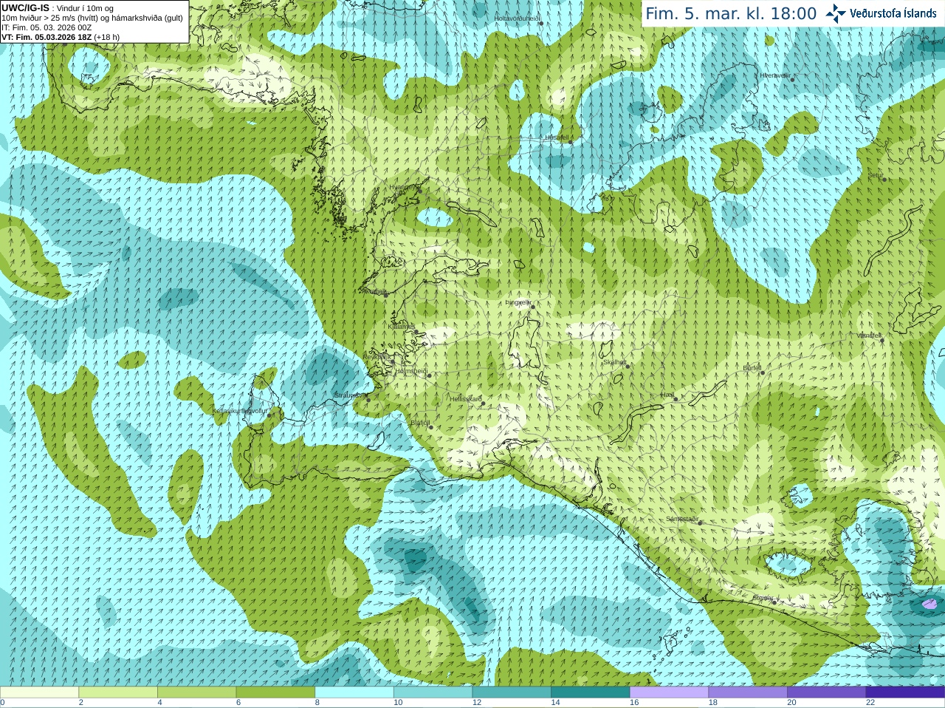
Task: Click the Setur station label
Action: tap(875, 175)
